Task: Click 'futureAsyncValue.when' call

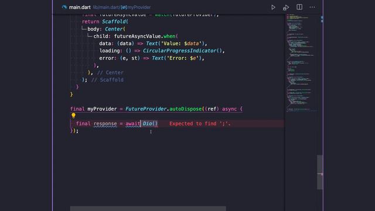Action: 145,36
